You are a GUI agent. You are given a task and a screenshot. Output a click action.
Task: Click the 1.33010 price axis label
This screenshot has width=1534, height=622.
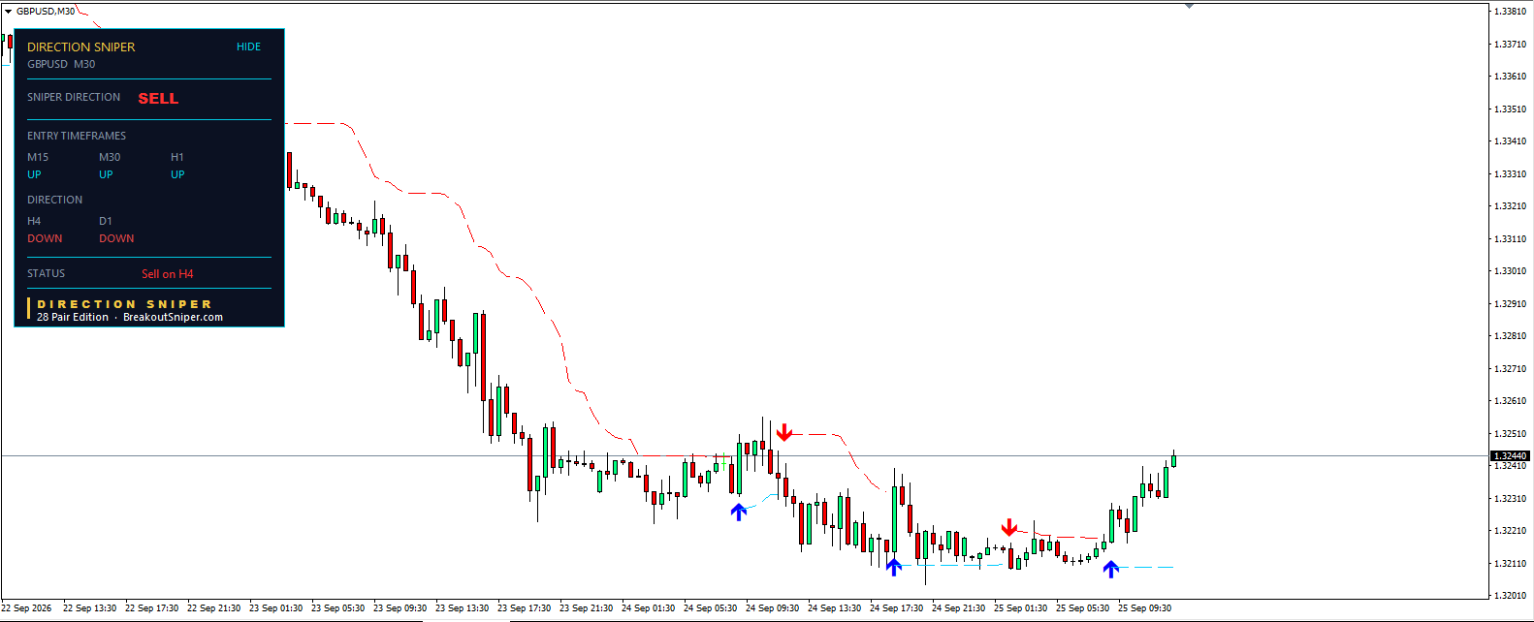click(1510, 271)
